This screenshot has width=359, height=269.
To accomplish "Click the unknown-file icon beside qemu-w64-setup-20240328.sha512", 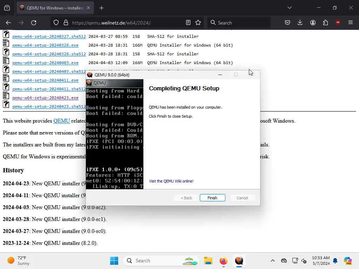I will click(x=6, y=51).
